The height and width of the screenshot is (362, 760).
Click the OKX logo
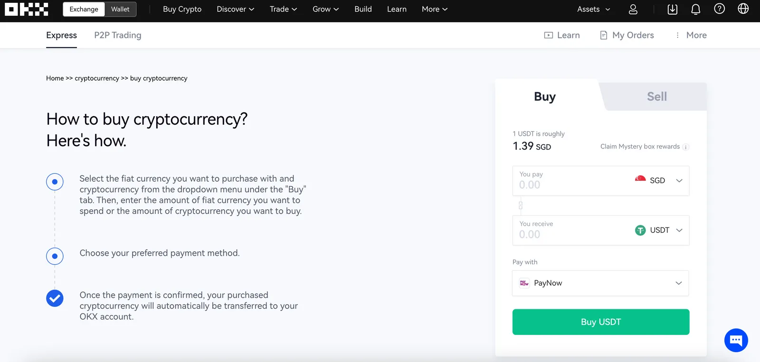coord(27,9)
